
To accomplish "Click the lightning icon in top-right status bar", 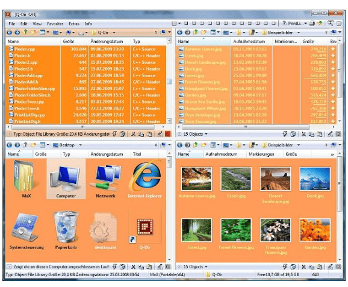I will pos(285,134).
